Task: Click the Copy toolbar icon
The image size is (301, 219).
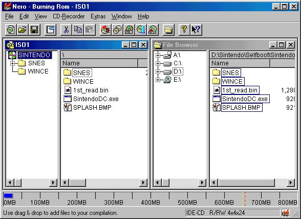Action: [78, 30]
